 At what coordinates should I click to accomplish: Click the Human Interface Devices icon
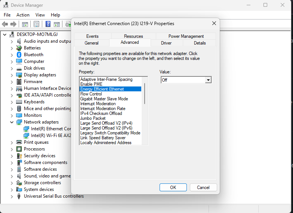click(19, 88)
